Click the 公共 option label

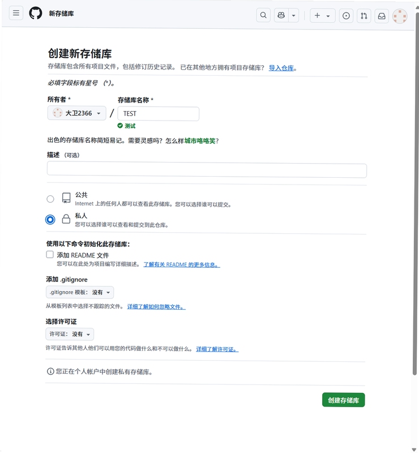click(x=81, y=195)
